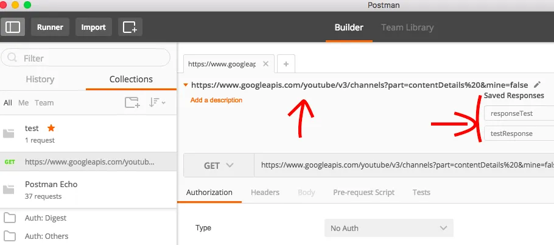Click the green macOS fullscreen button
The width and height of the screenshot is (554, 245).
coord(27,5)
